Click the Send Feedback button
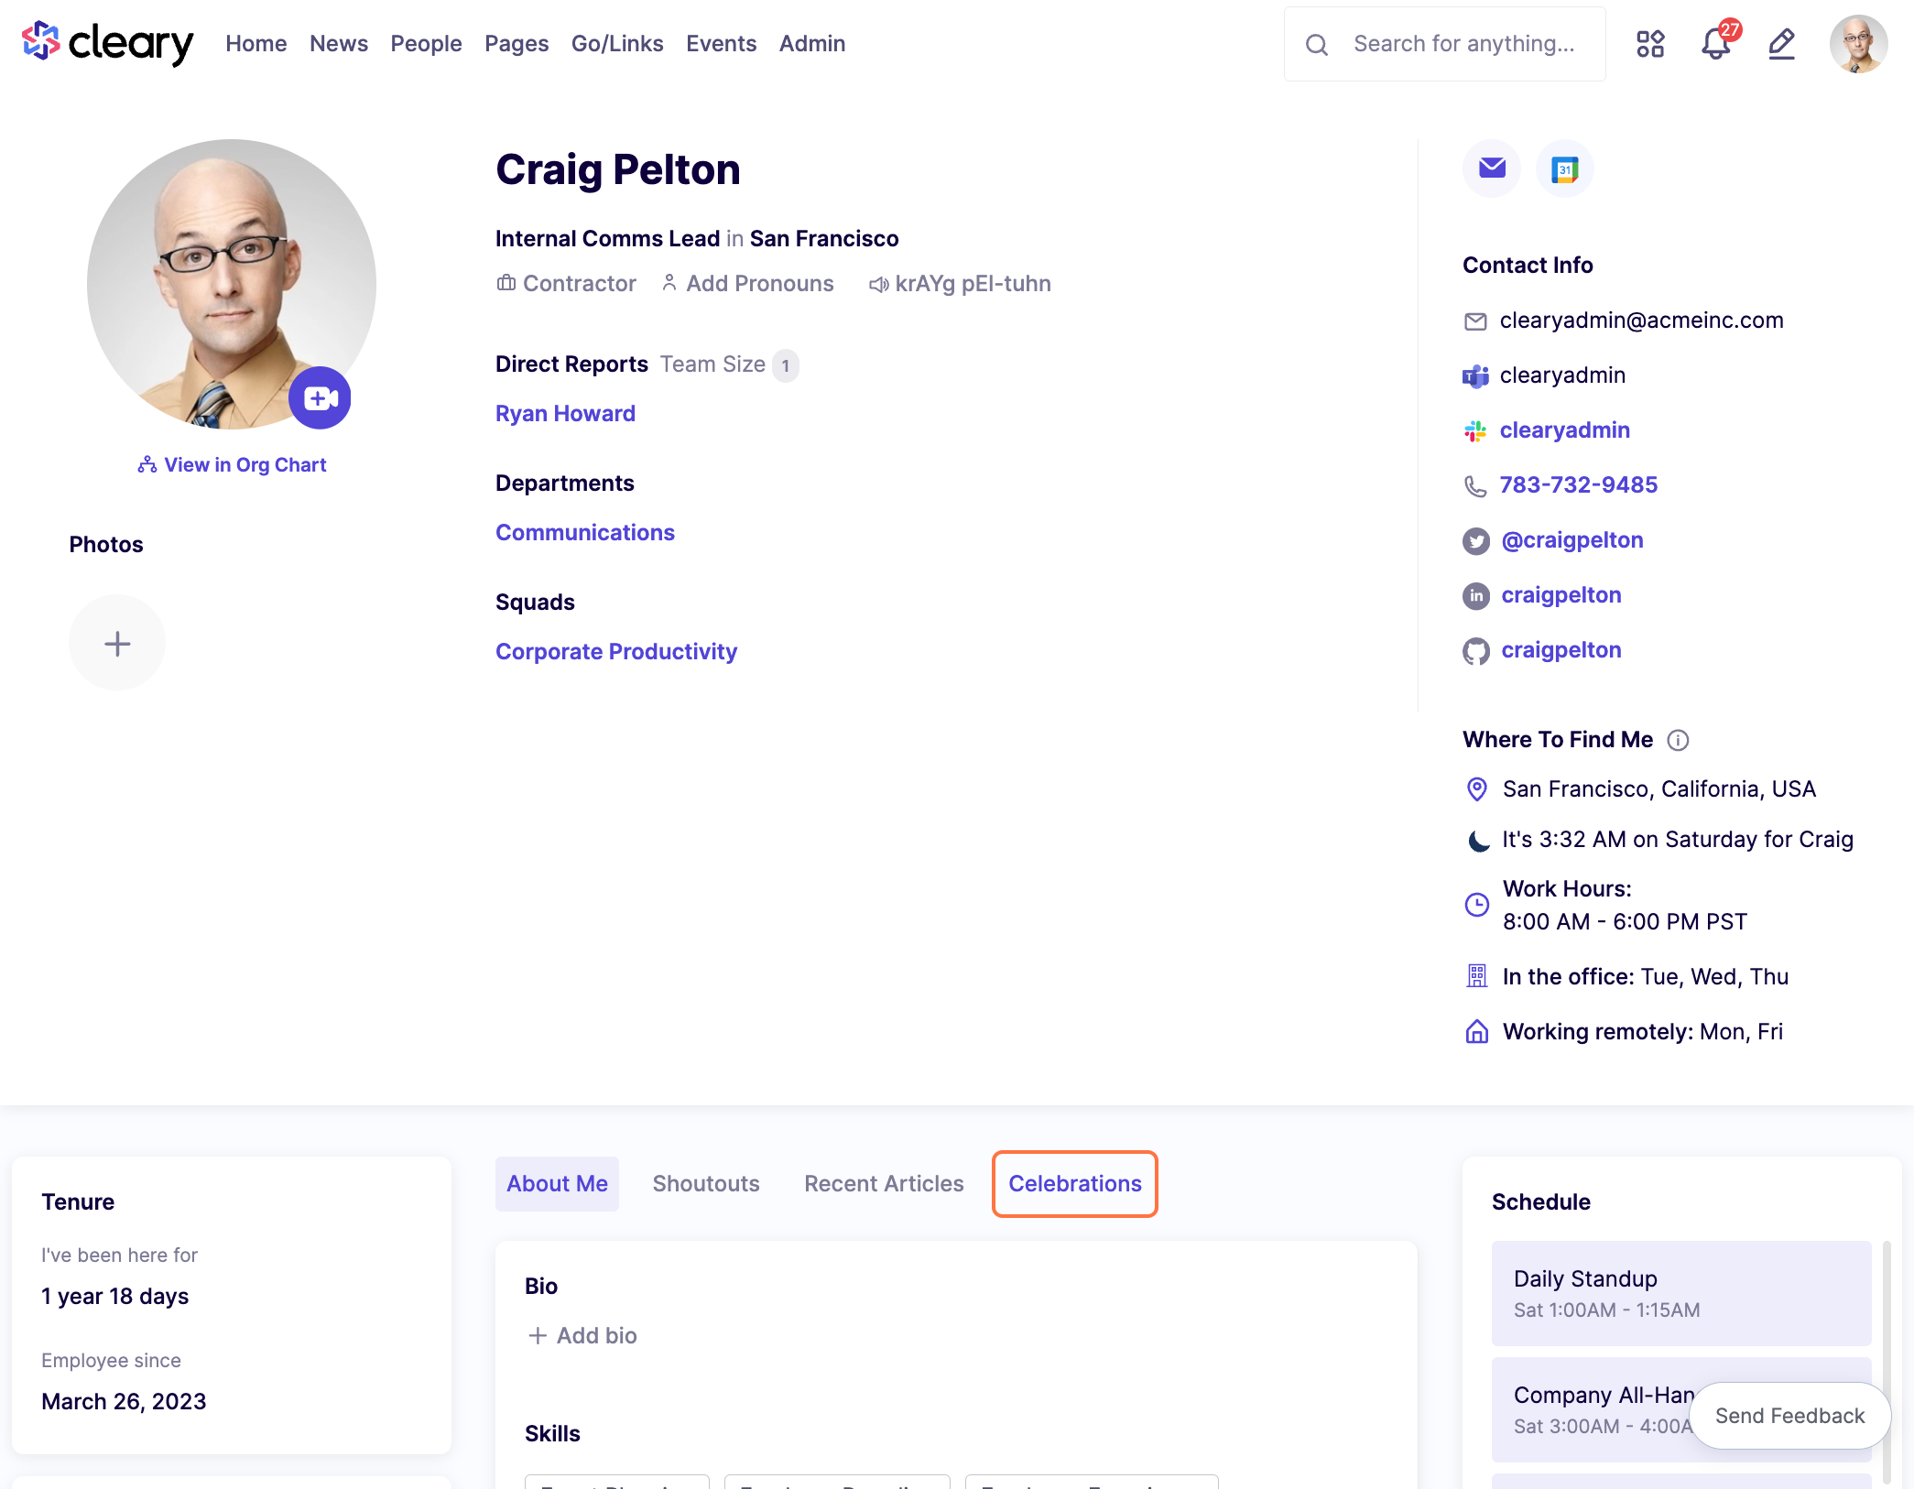This screenshot has width=1914, height=1489. point(1789,1416)
